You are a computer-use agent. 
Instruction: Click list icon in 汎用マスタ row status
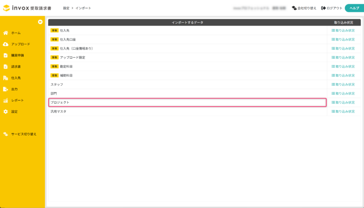coord(333,112)
